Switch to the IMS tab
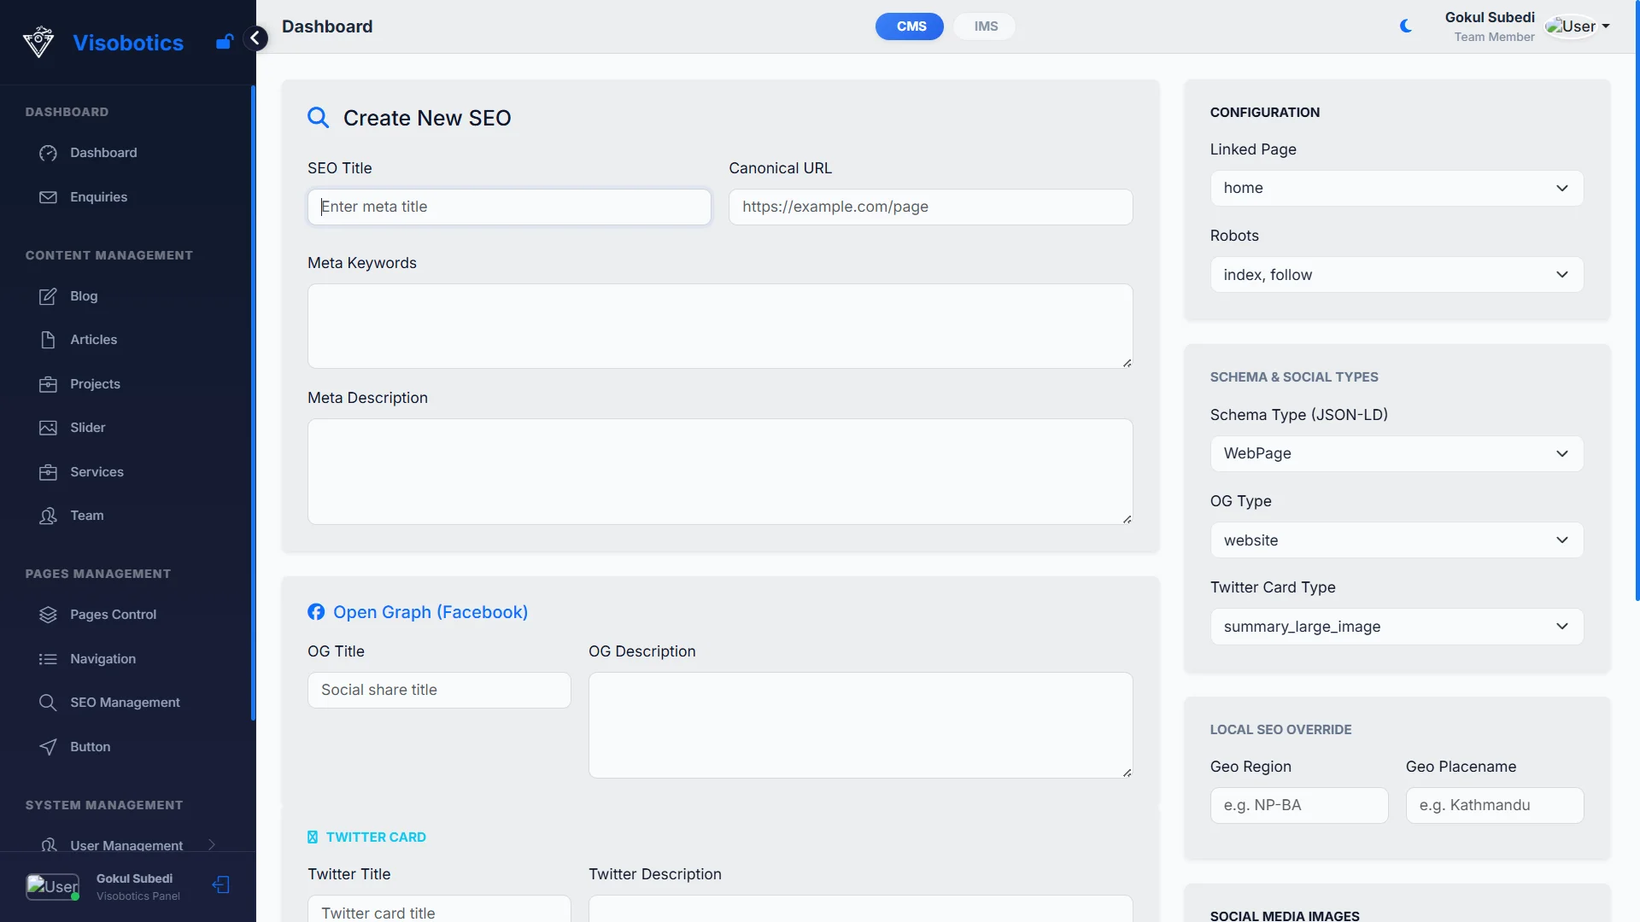The height and width of the screenshot is (922, 1640). point(985,26)
